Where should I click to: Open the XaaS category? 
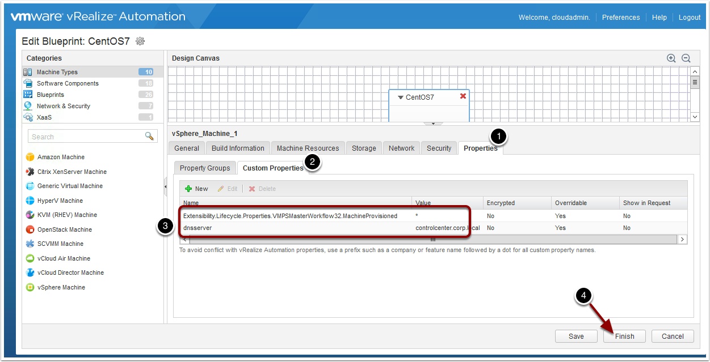[93, 117]
